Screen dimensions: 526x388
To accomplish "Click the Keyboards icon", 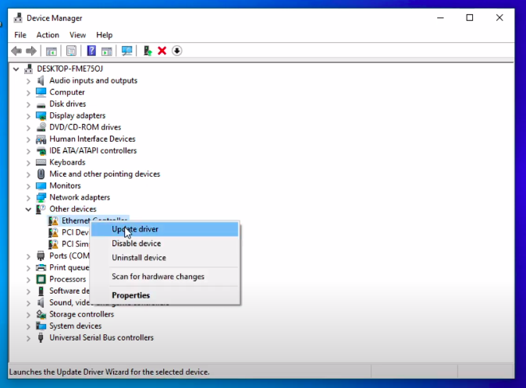I will pyautogui.click(x=41, y=163).
